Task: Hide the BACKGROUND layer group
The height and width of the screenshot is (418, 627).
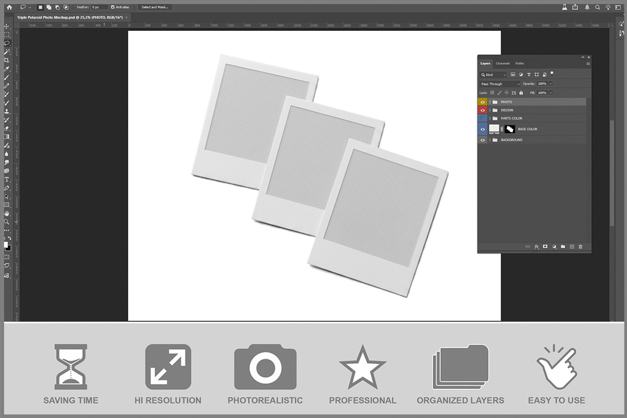Action: pos(483,140)
